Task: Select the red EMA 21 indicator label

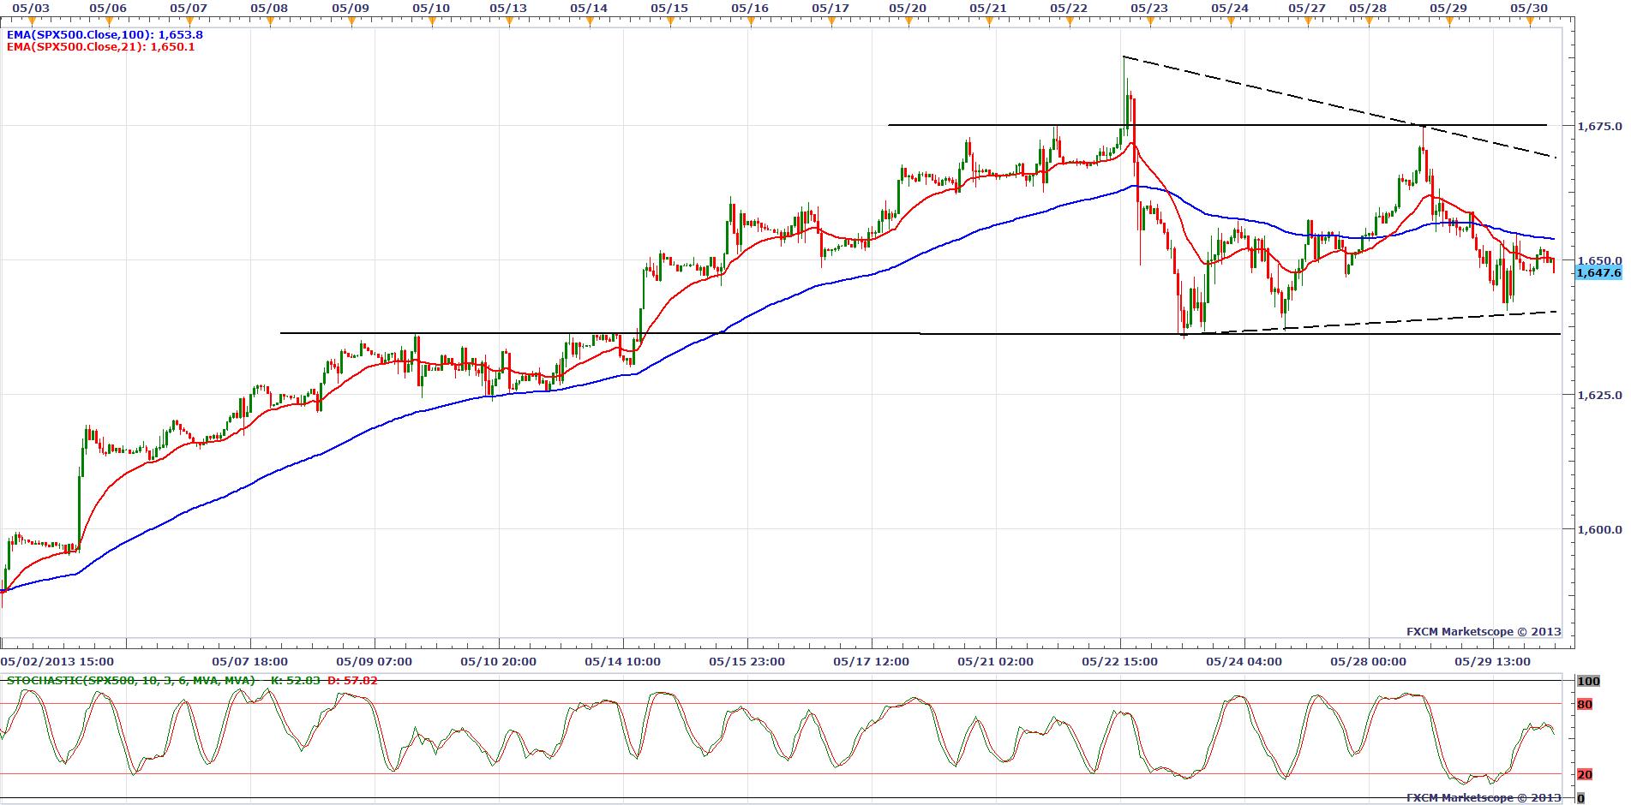Action: [100, 47]
